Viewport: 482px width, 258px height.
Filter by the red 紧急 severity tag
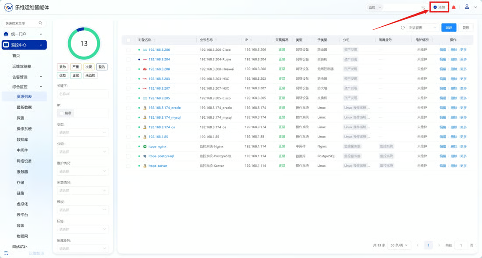(63, 67)
